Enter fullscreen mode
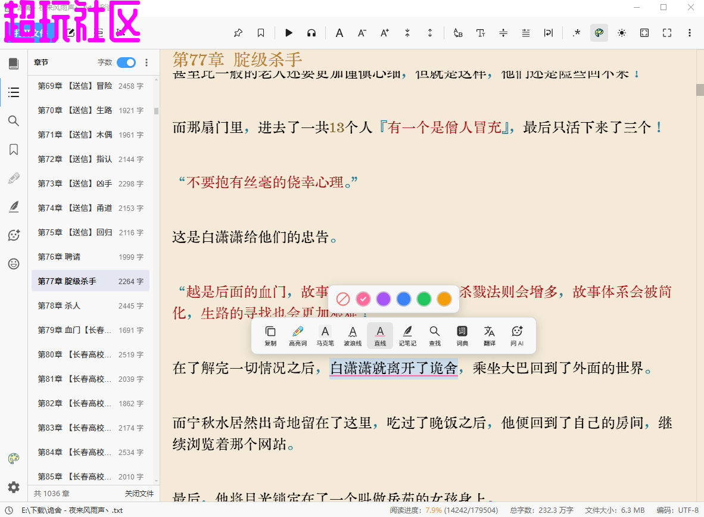This screenshot has height=517, width=704. (667, 33)
